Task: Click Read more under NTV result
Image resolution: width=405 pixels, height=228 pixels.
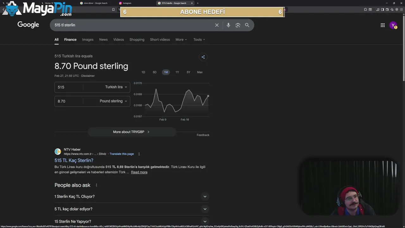Action: [139, 172]
